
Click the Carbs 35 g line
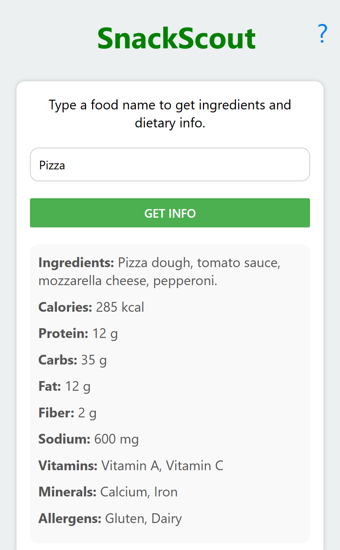coord(73,360)
